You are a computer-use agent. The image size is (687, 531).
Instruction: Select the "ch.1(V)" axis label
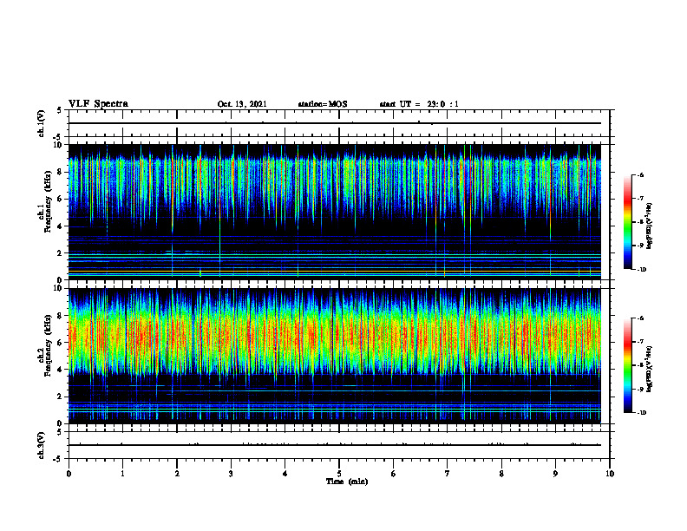(x=41, y=123)
